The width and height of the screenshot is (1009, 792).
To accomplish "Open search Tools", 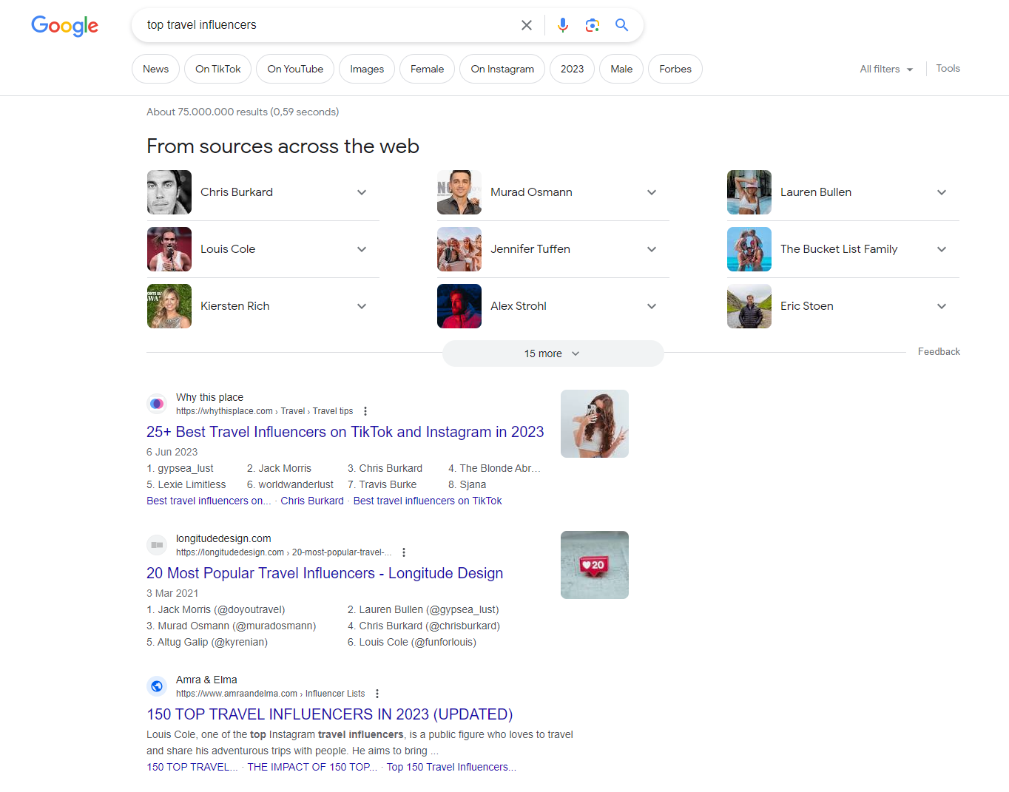I will [948, 68].
